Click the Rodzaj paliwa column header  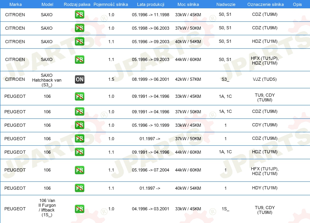pos(77,4)
